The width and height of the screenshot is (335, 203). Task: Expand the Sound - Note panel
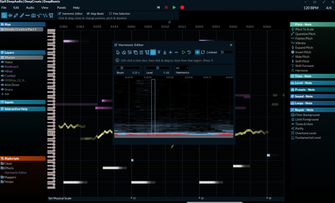pos(312,96)
